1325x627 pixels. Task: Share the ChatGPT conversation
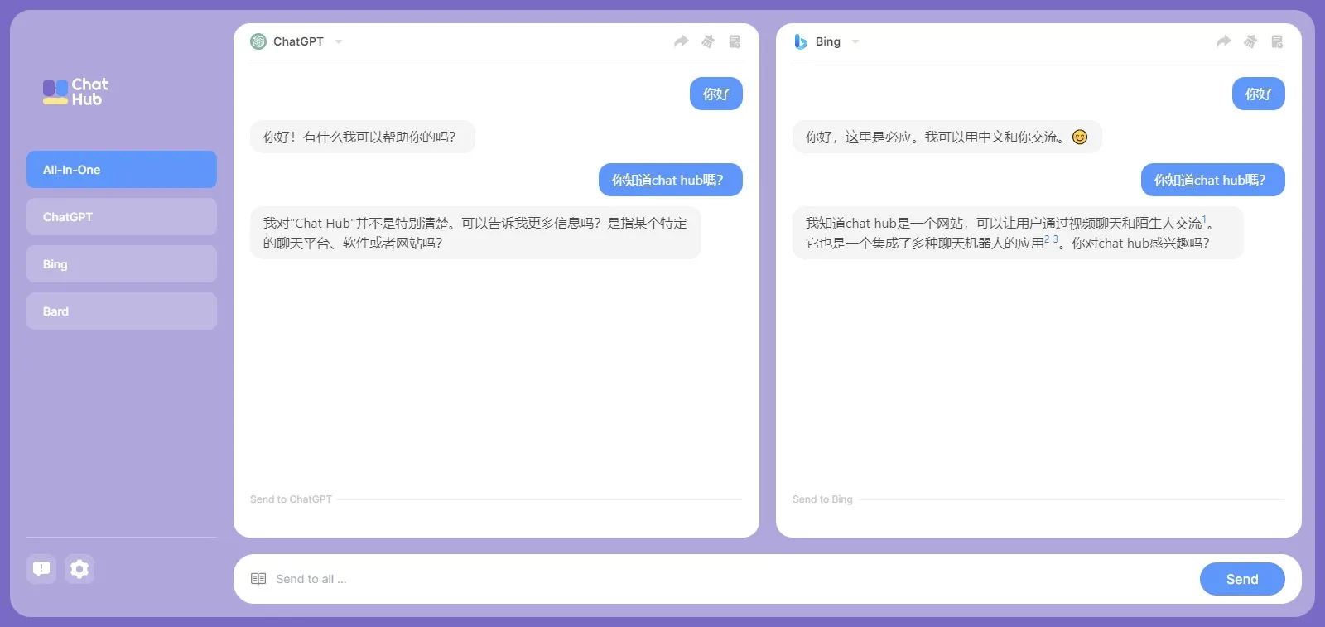681,41
